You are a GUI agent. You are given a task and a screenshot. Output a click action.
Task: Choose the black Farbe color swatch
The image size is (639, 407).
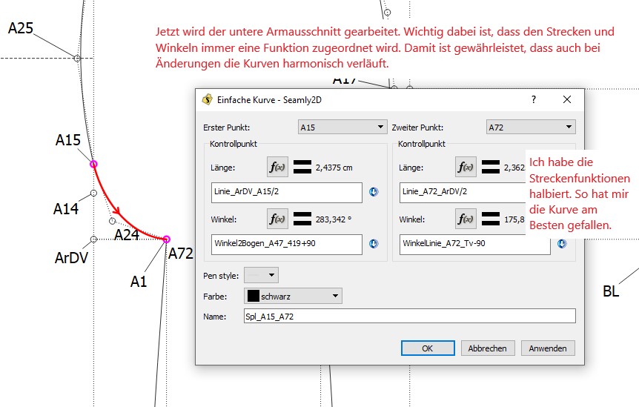coord(253,297)
